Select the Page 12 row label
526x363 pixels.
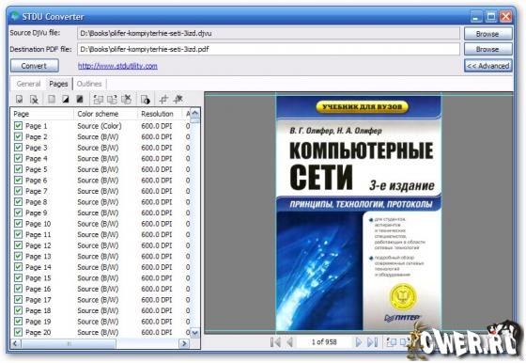[x=39, y=245]
